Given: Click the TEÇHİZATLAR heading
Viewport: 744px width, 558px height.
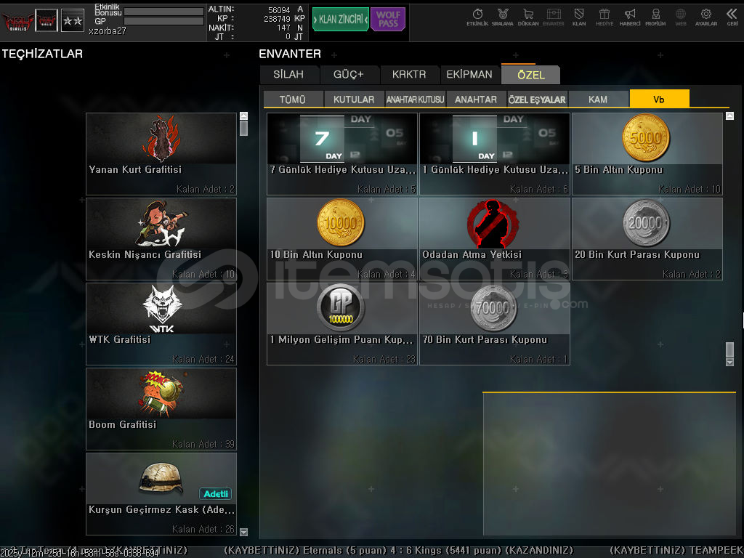Looking at the screenshot, I should [x=42, y=54].
